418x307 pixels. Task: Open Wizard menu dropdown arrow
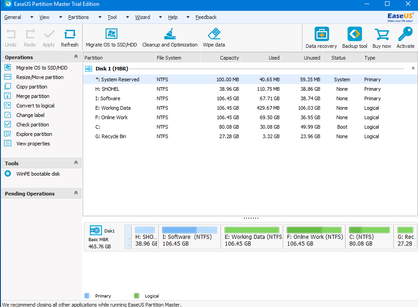(x=161, y=17)
